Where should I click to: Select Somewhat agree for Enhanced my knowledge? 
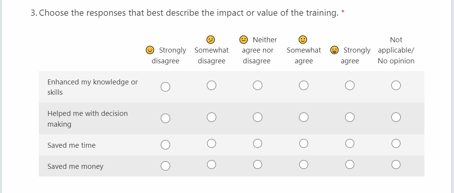point(303,86)
